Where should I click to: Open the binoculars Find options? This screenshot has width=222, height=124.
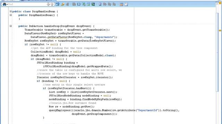(x=5, y=4)
